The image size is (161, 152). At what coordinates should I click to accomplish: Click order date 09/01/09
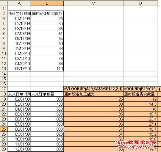click(x=19, y=134)
